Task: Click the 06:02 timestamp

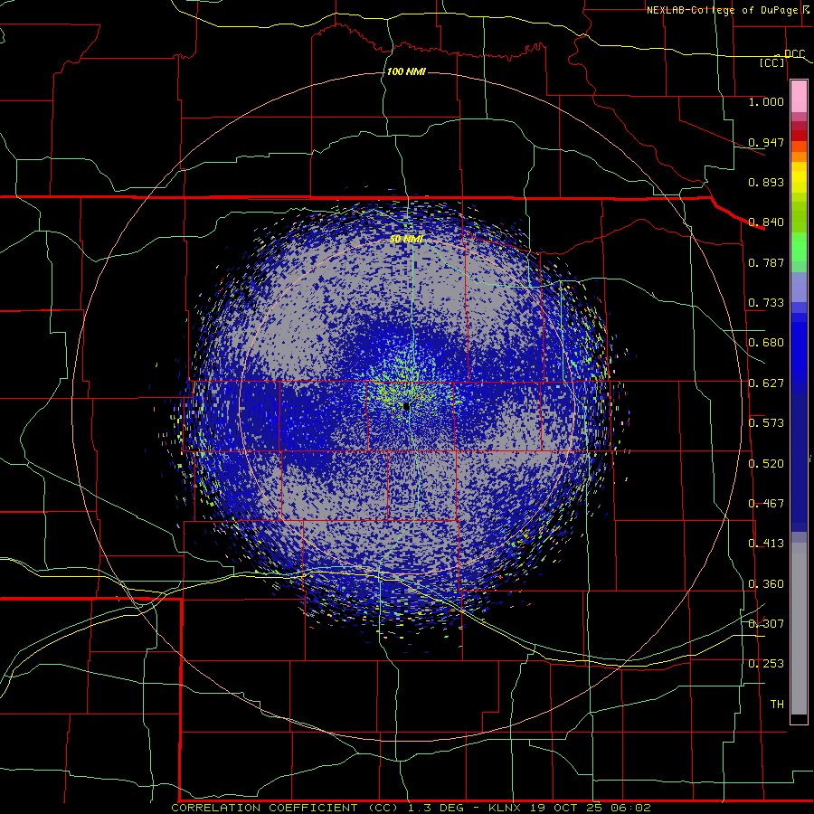Action: 631,808
